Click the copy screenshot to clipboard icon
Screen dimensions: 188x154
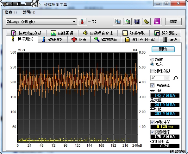[x=127, y=22]
